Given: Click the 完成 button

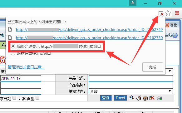Looking at the screenshot, I should coord(153,67).
